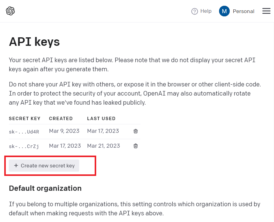Click the plus icon on Create button
Viewport: 274px width, 222px height.
16,166
